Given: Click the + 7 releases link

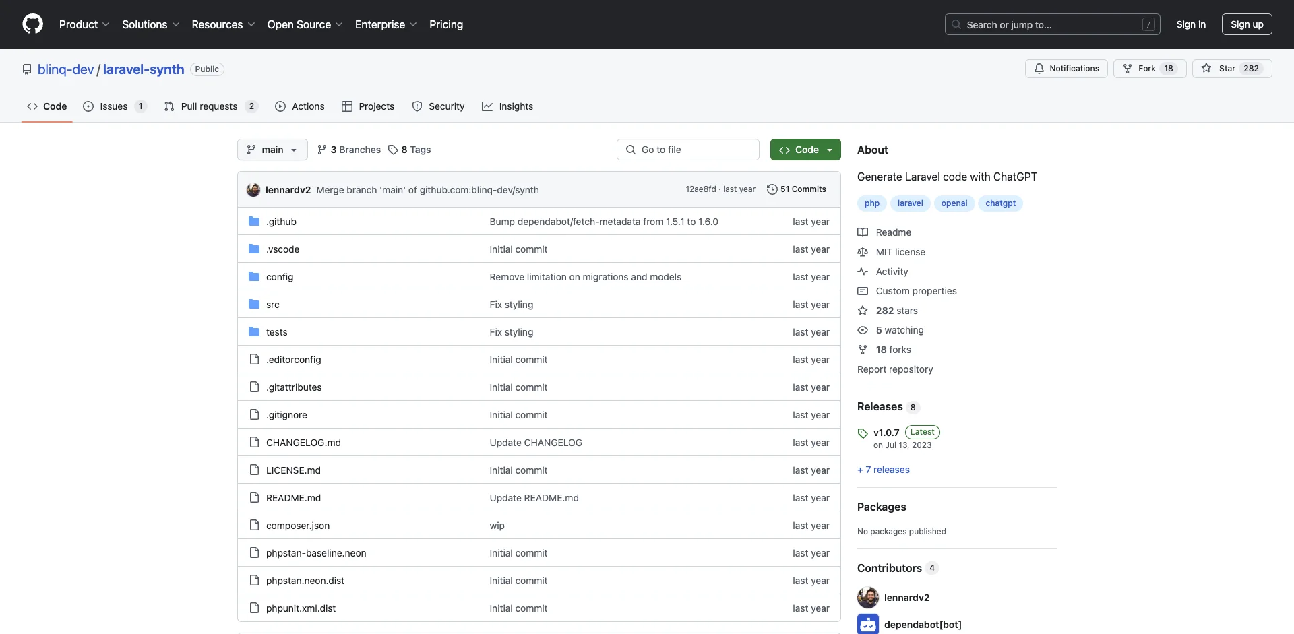Looking at the screenshot, I should [884, 470].
